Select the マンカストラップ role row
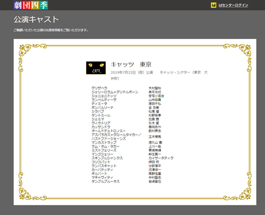 click(104, 142)
